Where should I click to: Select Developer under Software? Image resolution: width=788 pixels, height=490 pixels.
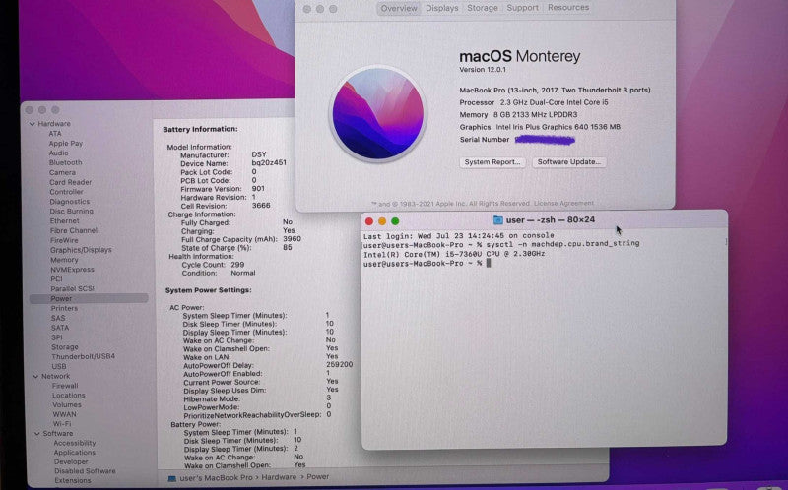click(x=71, y=462)
